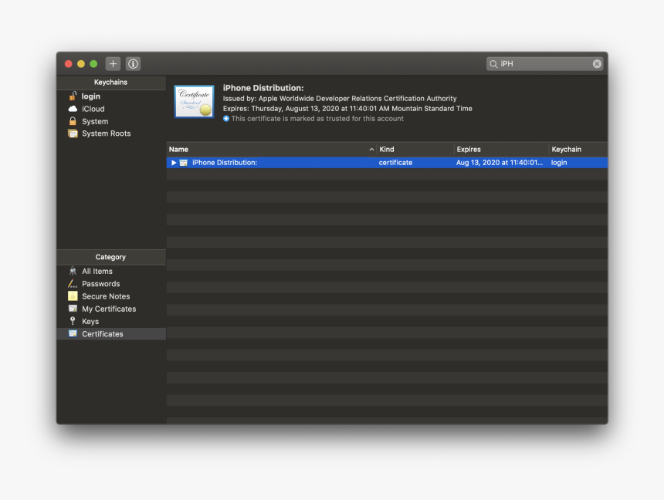
Task: Open the Secure Notes category
Action: point(106,296)
